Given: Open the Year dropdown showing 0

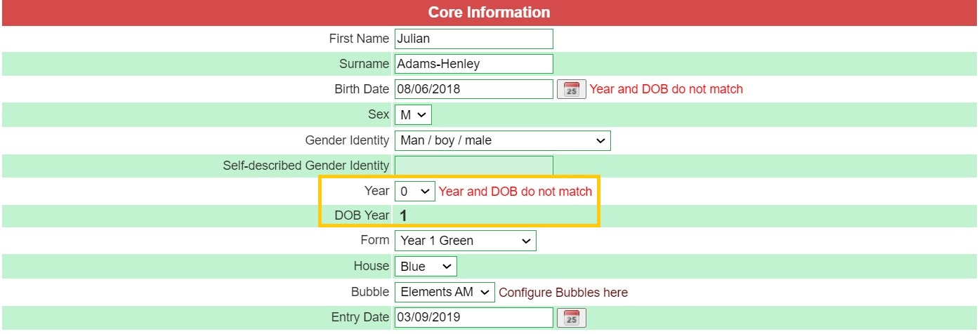Looking at the screenshot, I should tap(414, 191).
